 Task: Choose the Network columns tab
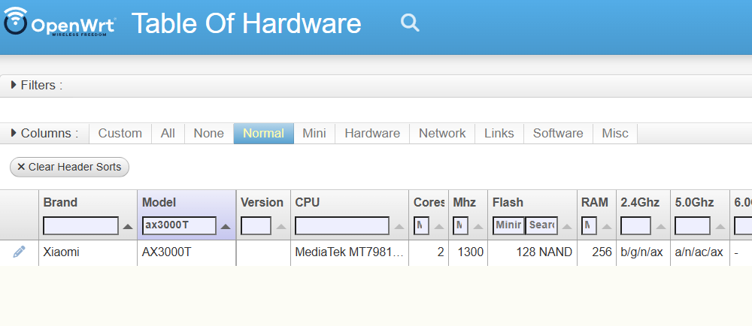pos(442,133)
